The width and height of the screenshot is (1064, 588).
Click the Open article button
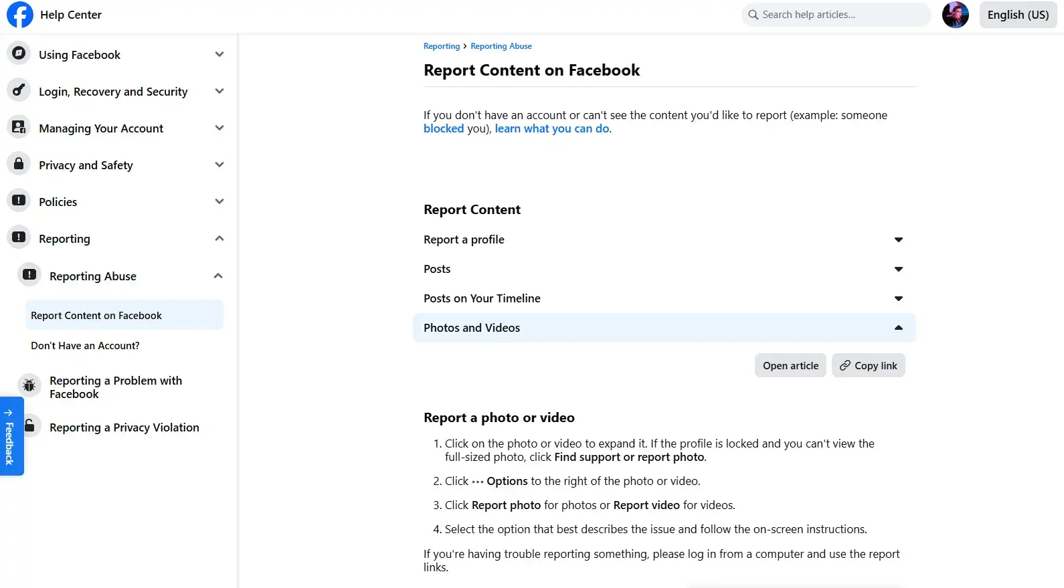(790, 365)
